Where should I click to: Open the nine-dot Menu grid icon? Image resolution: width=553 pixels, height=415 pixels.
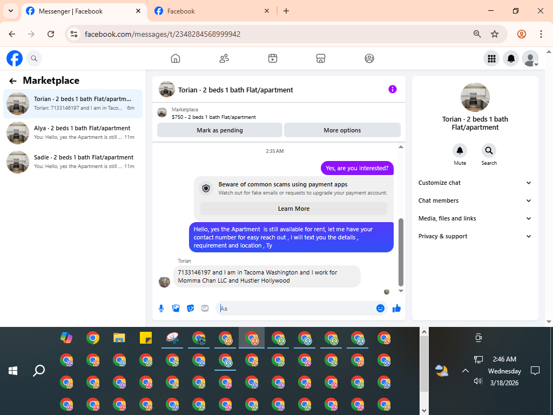point(491,58)
